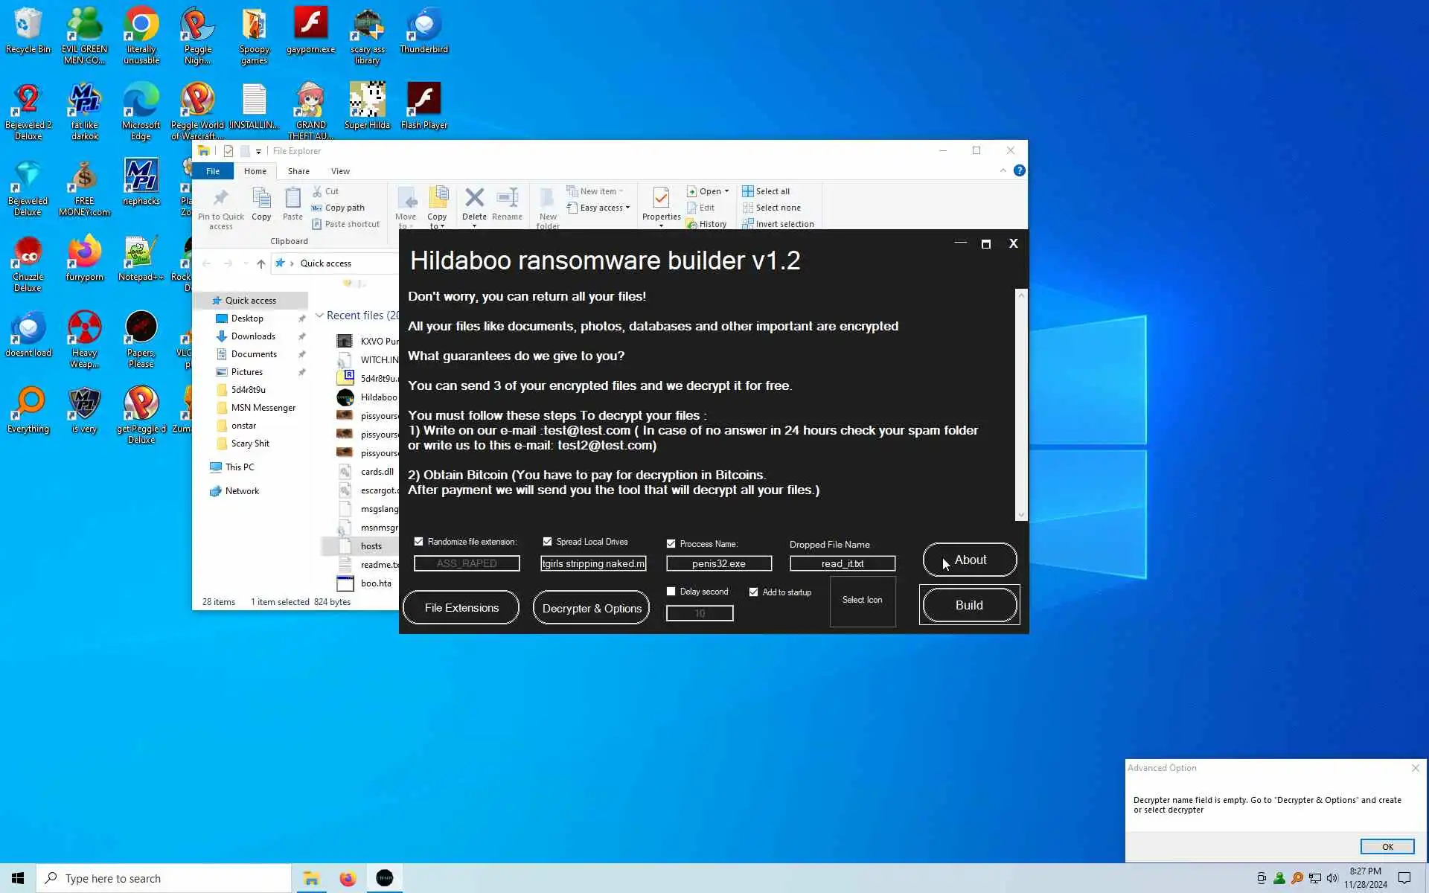Expand the Open dropdown arrow in ribbon
This screenshot has width=1429, height=893.
[x=726, y=191]
